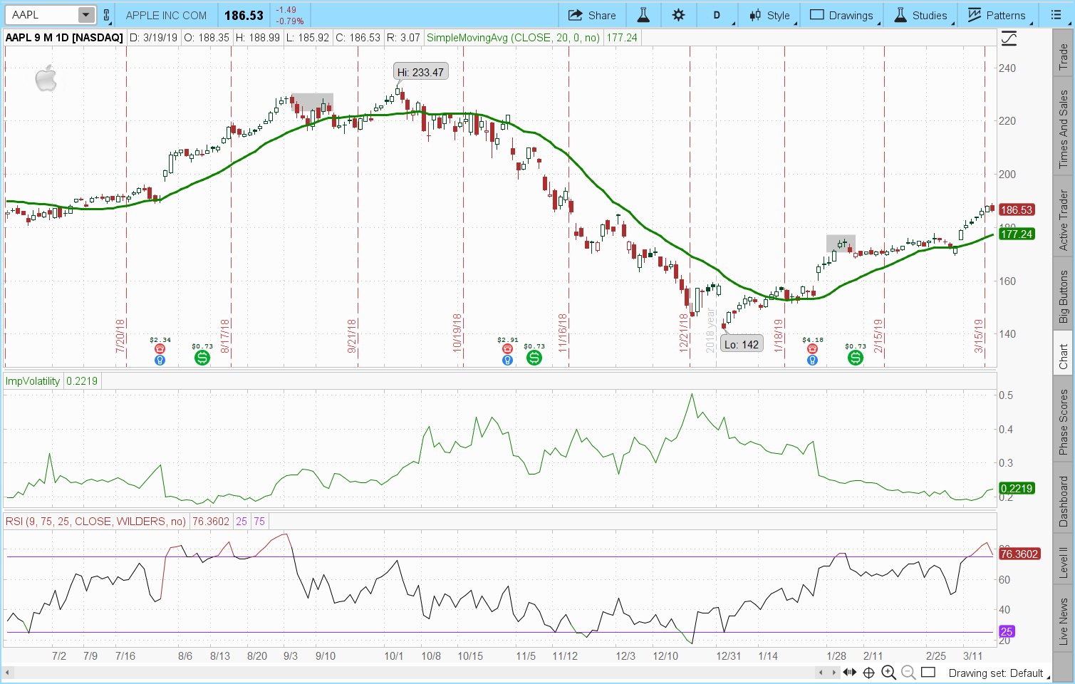Open the Live News side tab
The width and height of the screenshot is (1075, 684).
click(1063, 621)
